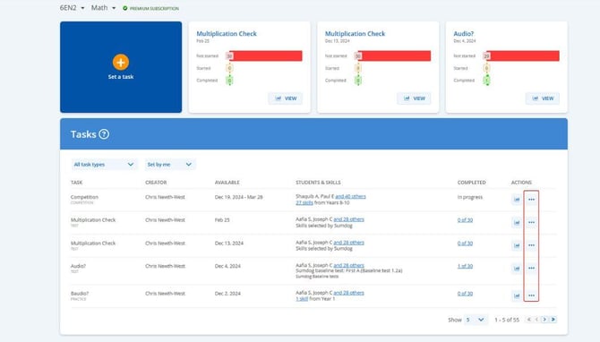Screen dimensions: 600x342
Task: Open more actions for Feb 25 Multiplication Check
Action: (x=531, y=222)
